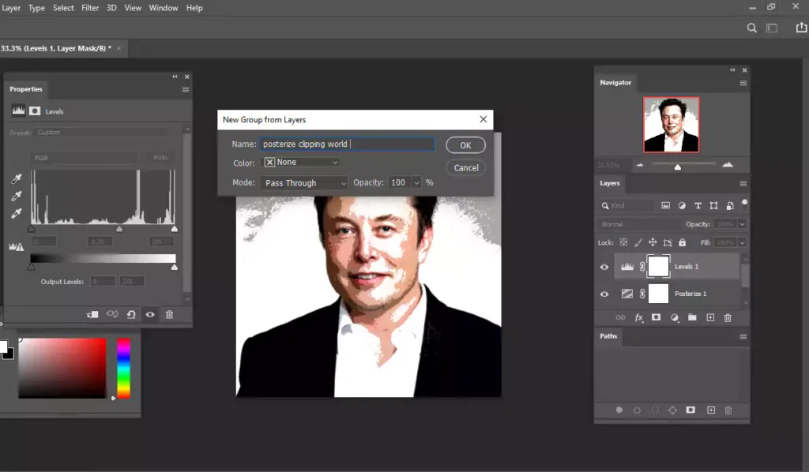Open the Window menu

tap(163, 8)
